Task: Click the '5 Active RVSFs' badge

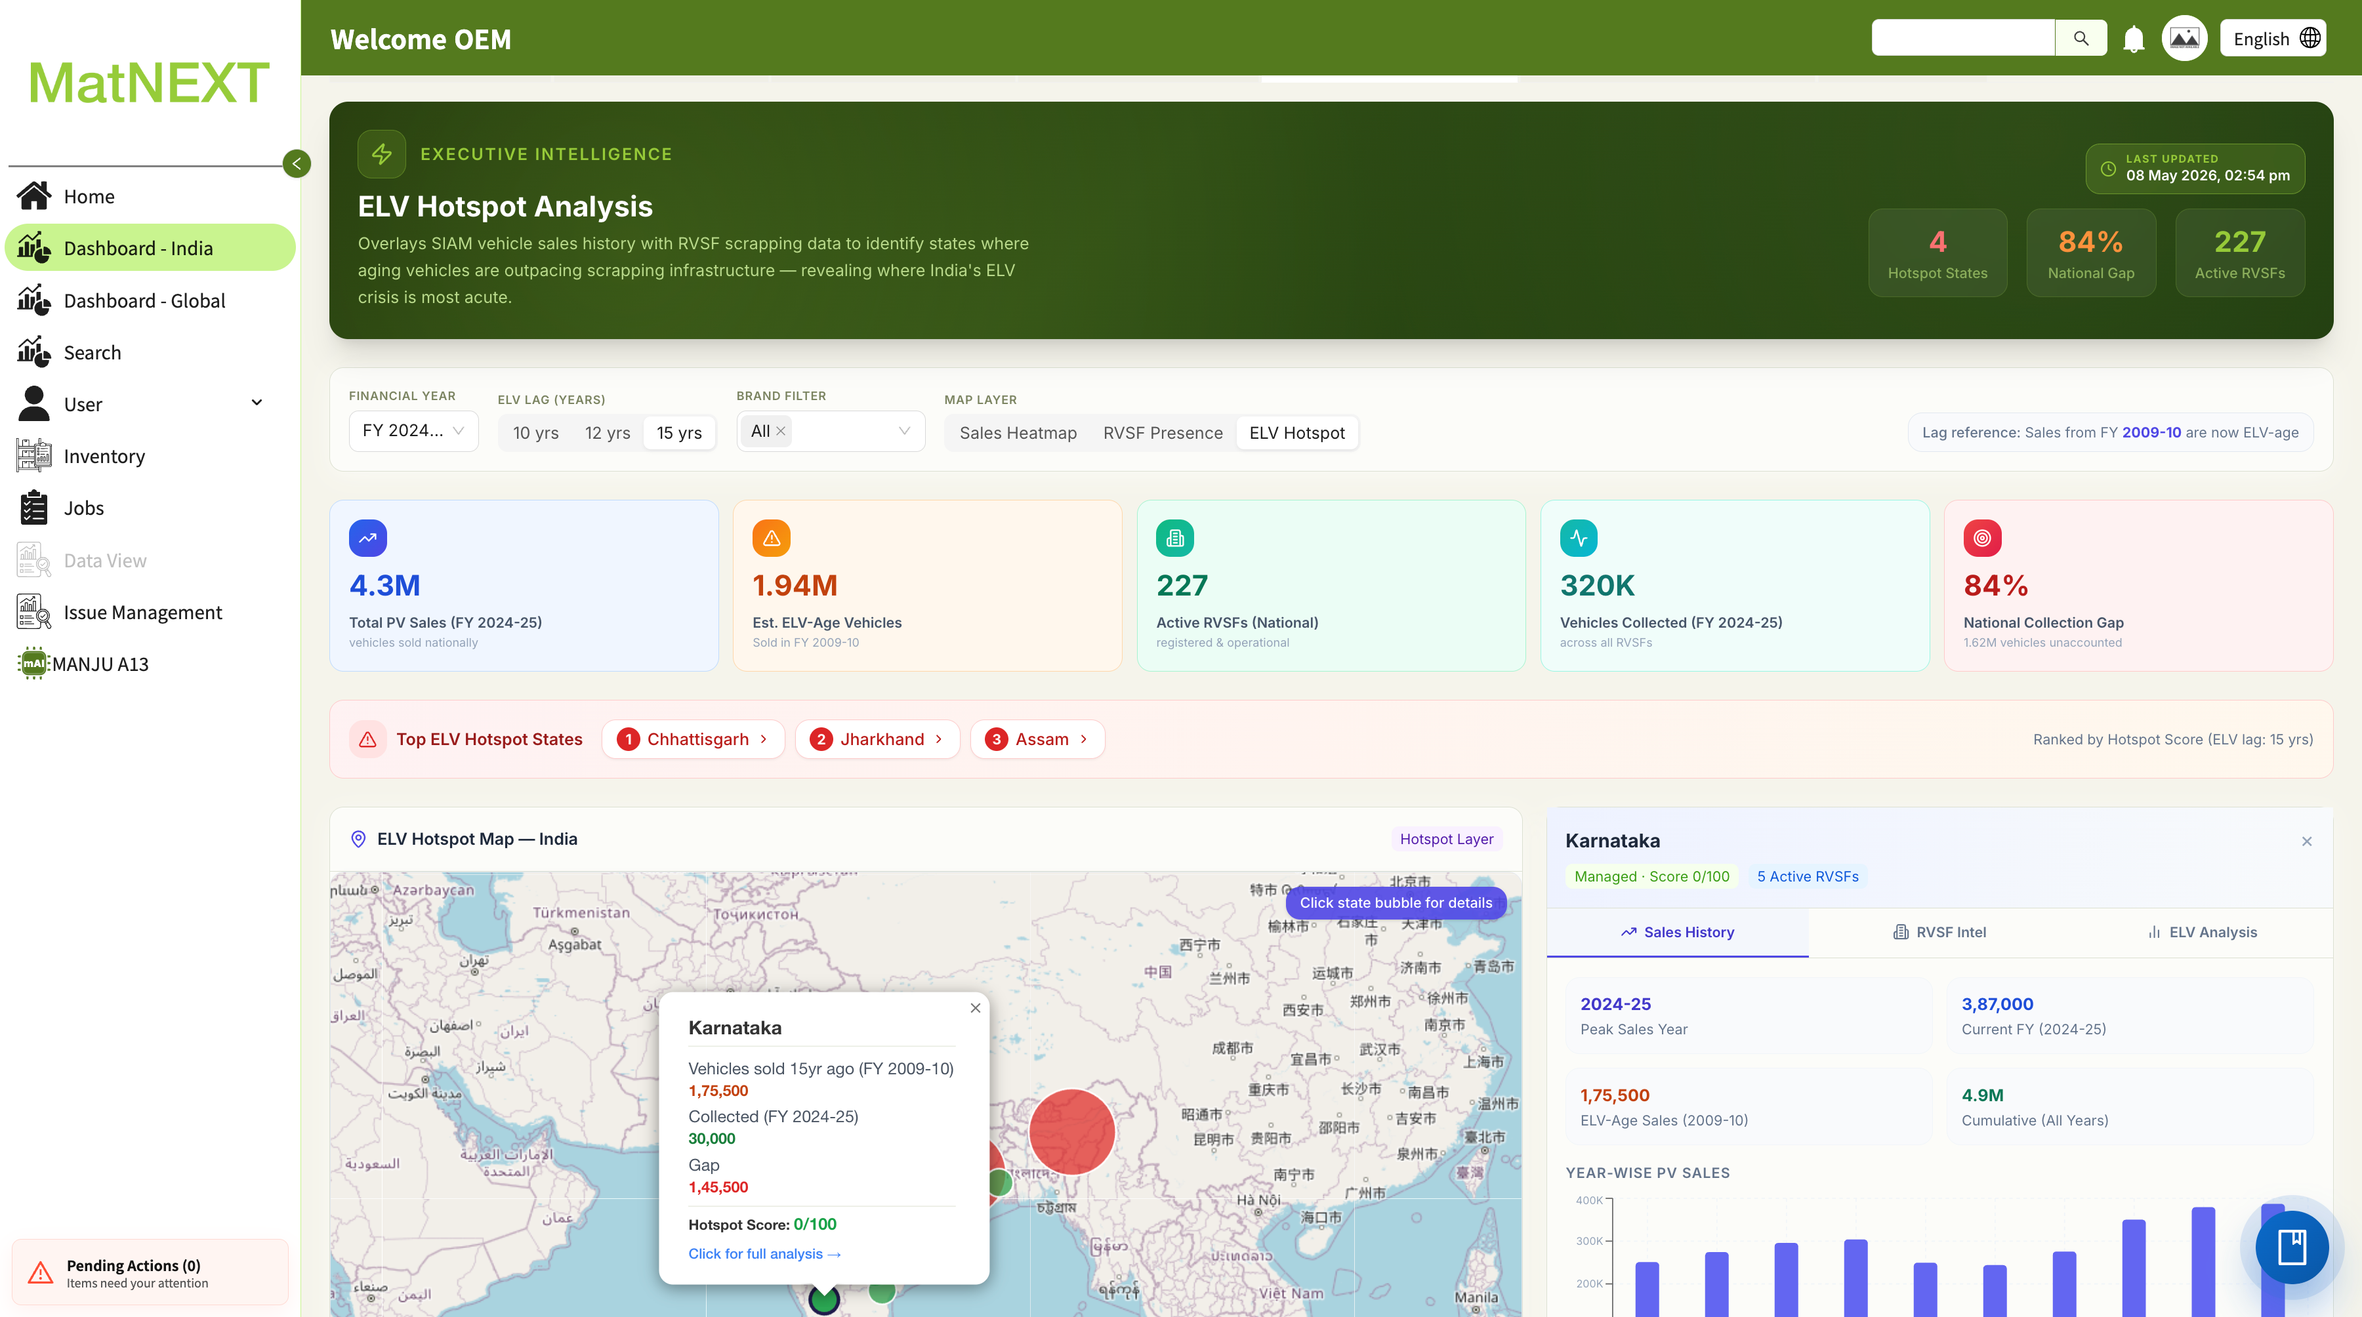Action: tap(1808, 876)
